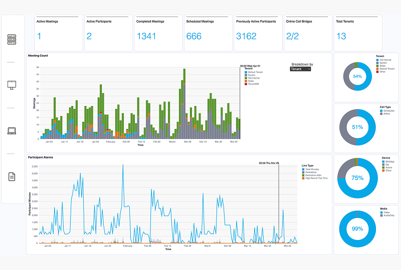
Task: Click the Media donut chart showing 99%
Action: pos(357,228)
